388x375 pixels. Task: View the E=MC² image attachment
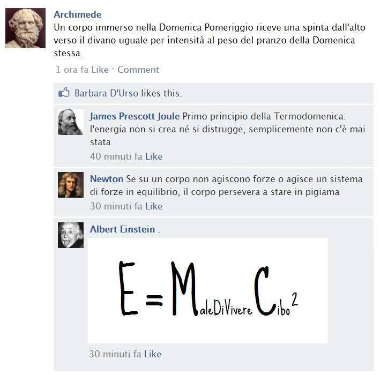pyautogui.click(x=208, y=290)
